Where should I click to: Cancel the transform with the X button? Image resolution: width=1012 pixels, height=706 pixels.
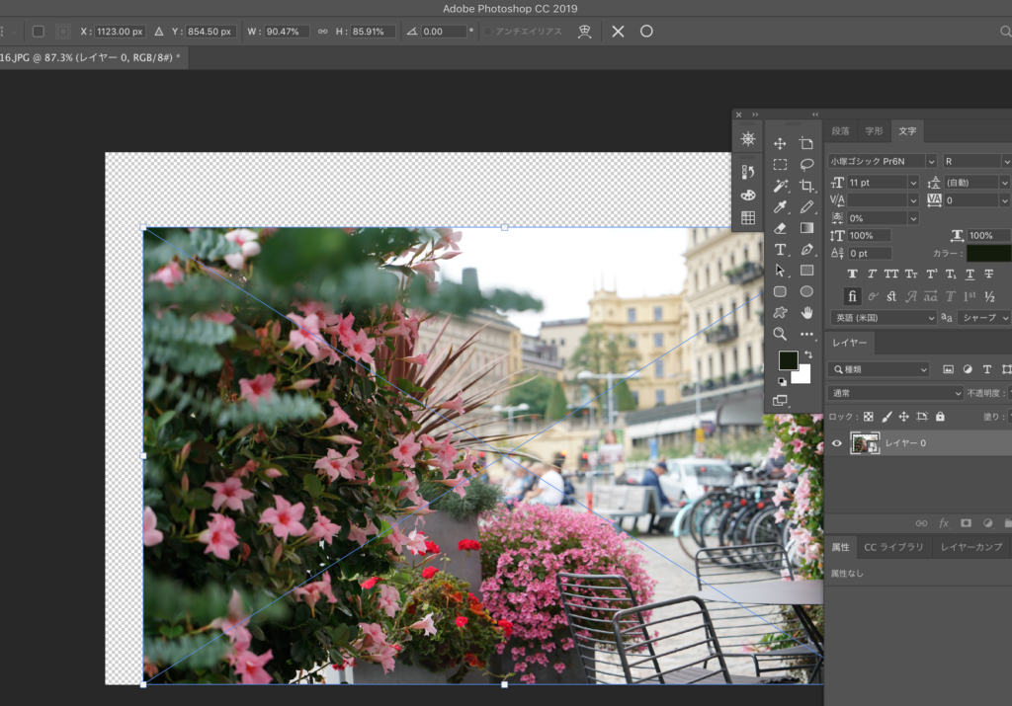(618, 32)
